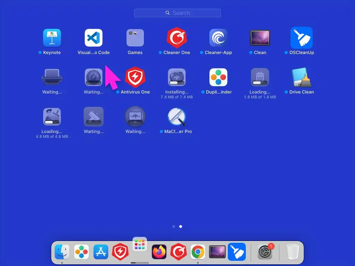Viewport: 355px width, 266px height.
Task: Open the Games folder
Action: [135, 37]
